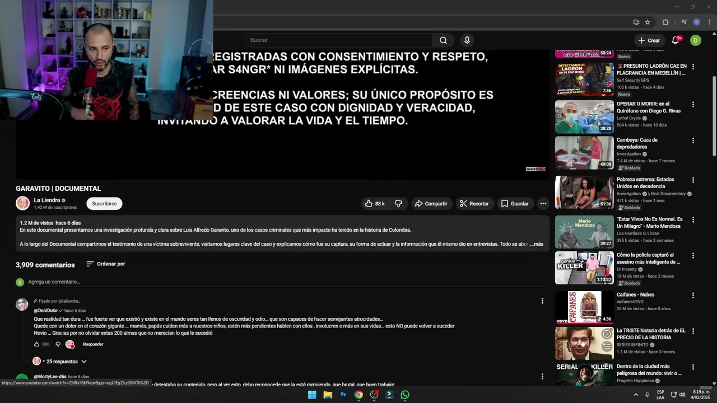The image size is (717, 403).
Task: Open options menu for @DaniDuke comment
Action: tap(542, 301)
